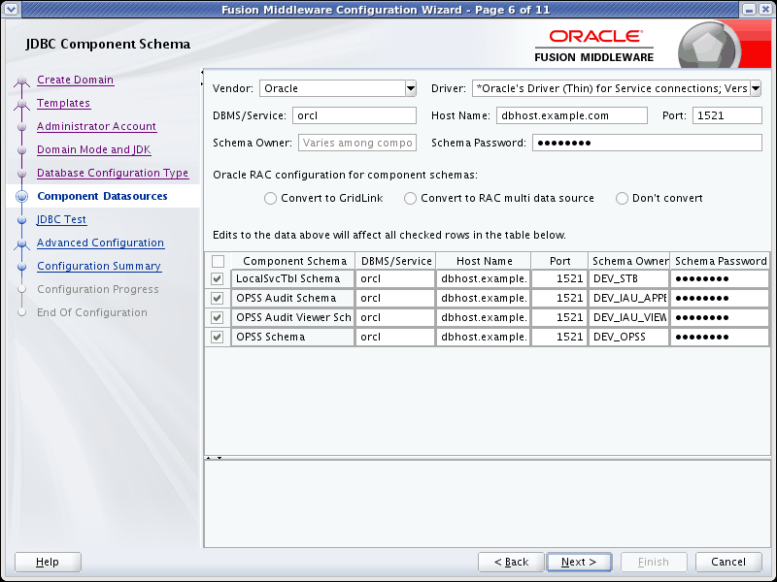Click the Schema Password column header

click(x=720, y=261)
